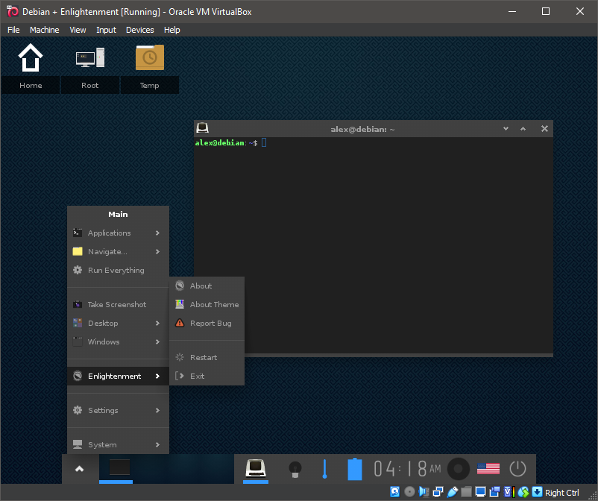This screenshot has width=598, height=501.
Task: Click the lightbulb backlight icon in shelf
Action: pyautogui.click(x=295, y=469)
